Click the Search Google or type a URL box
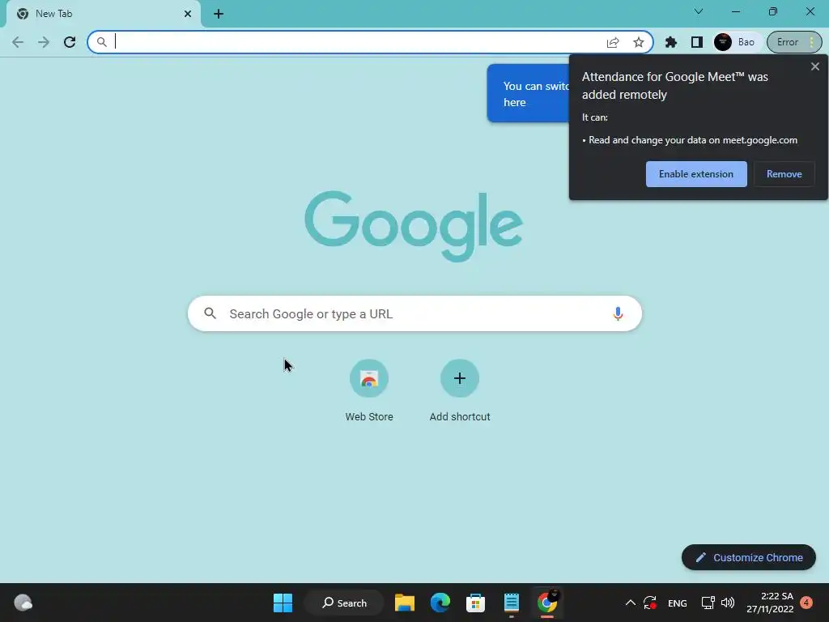The image size is (829, 622). tap(415, 313)
